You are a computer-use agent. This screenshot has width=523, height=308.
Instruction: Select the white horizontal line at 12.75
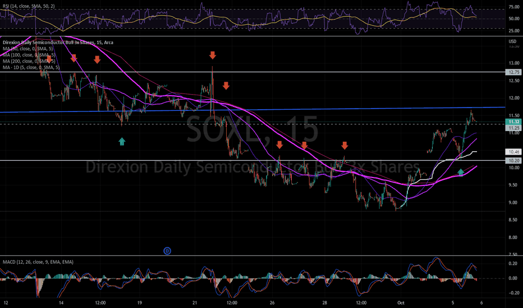point(253,72)
